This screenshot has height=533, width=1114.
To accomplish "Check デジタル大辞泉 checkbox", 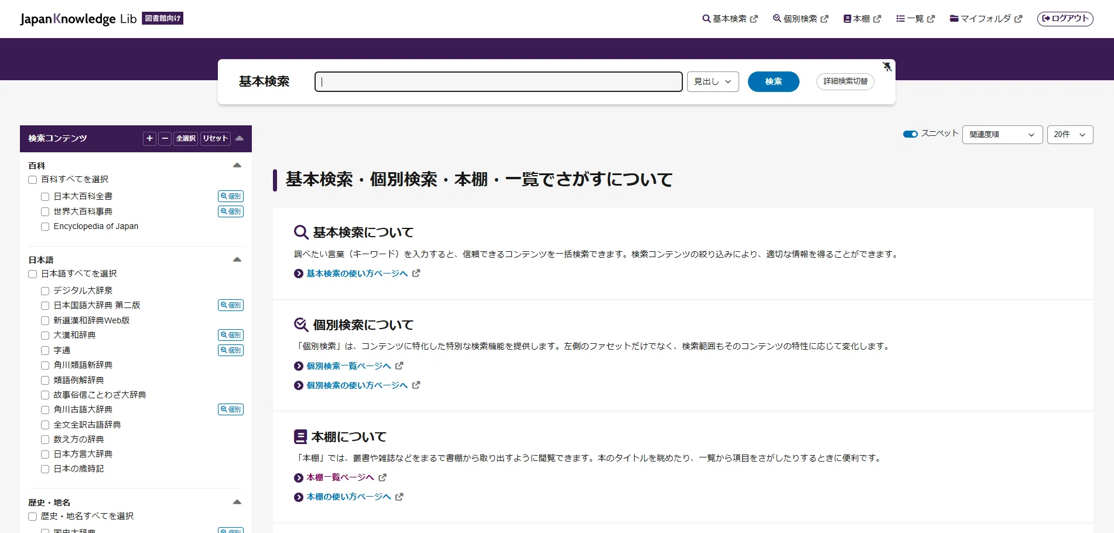I will 45,291.
